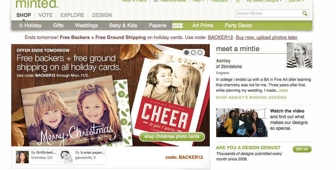The image size is (336, 170).
Task: Click the join us button
Action: point(302,149)
